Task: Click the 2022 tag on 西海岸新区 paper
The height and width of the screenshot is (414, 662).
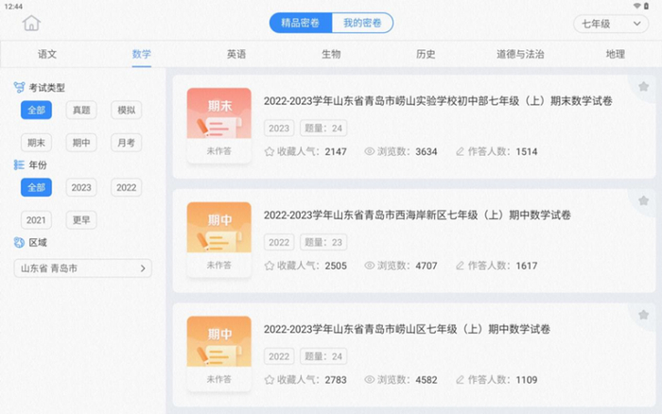Action: coord(279,242)
